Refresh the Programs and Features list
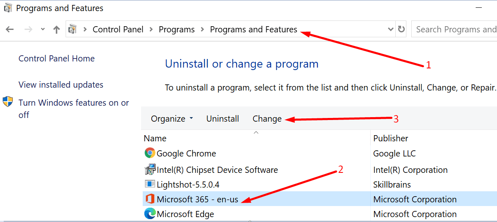The image size is (497, 222). 401,29
